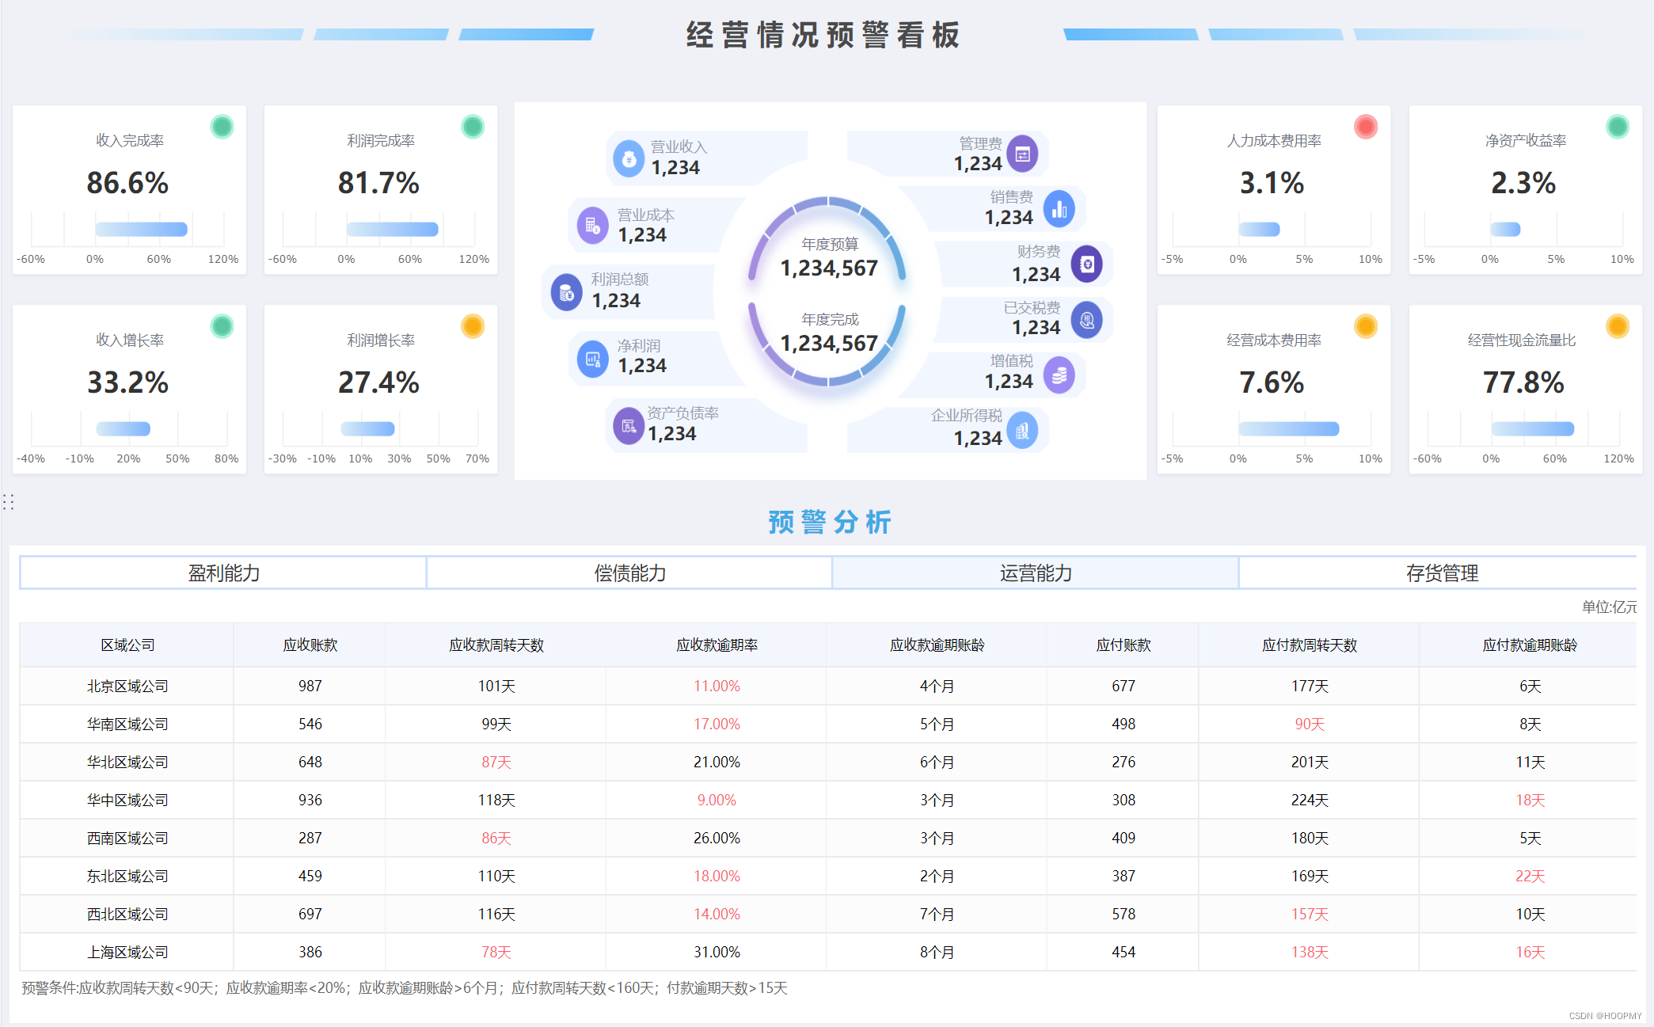The image size is (1654, 1027).
Task: Open the 存货管理 tab
Action: (x=1442, y=573)
